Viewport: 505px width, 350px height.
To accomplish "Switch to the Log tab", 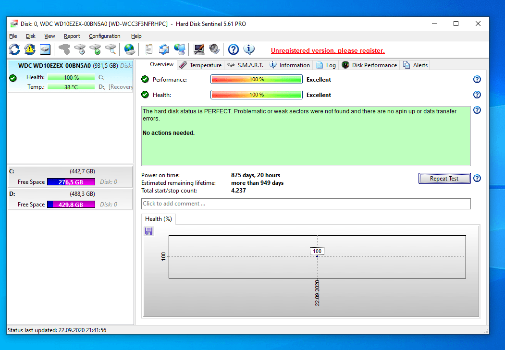I will click(x=326, y=65).
